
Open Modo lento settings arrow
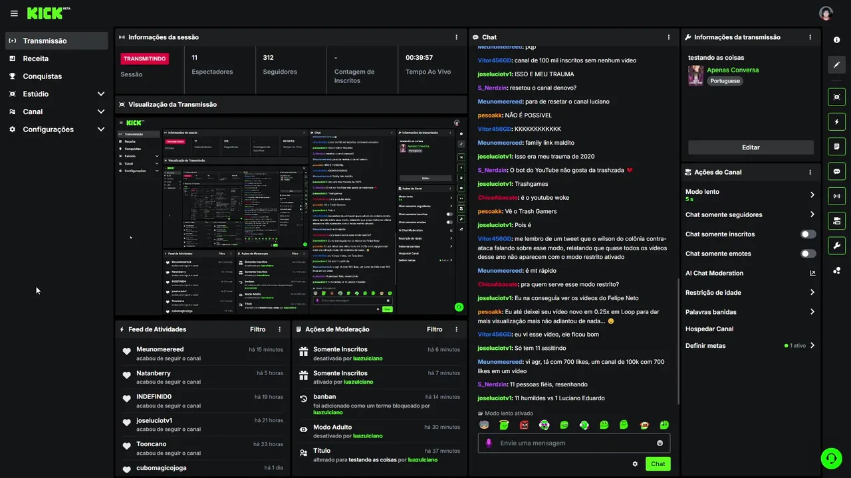[812, 195]
